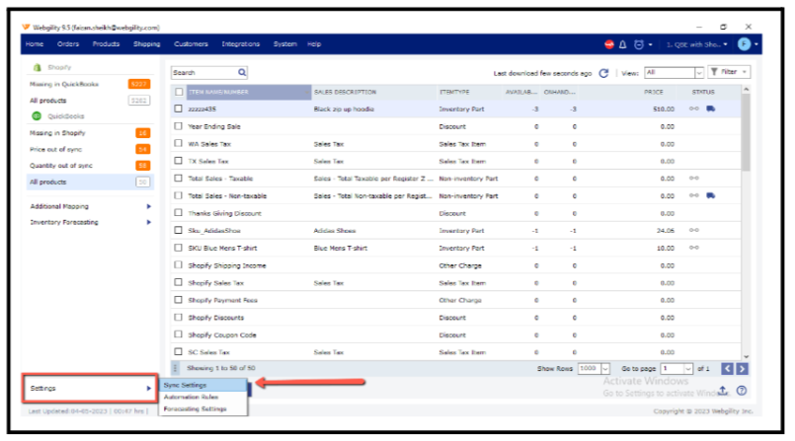Viewport: 795px width, 441px height.
Task: Open the user profile avatar
Action: [744, 44]
